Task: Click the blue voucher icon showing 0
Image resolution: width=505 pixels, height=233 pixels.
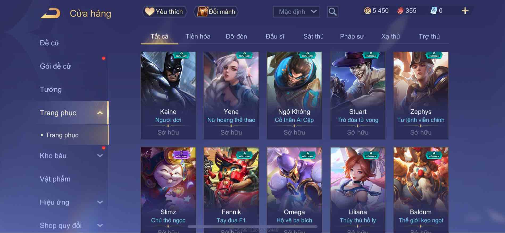Action: 433,11
